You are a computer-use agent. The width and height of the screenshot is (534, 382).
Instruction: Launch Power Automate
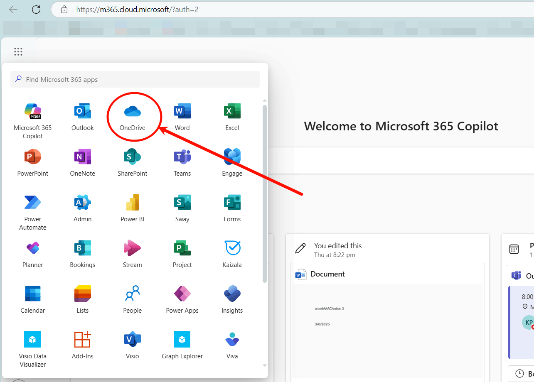pos(33,212)
